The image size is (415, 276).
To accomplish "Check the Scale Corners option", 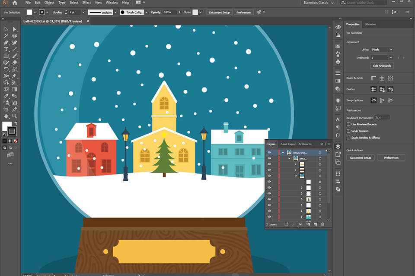I will pos(349,131).
